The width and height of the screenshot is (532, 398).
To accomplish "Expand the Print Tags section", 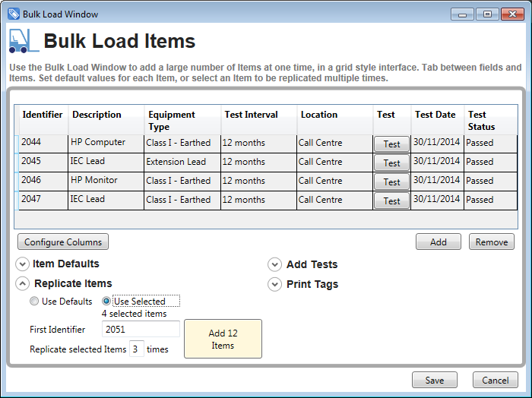I will (274, 285).
